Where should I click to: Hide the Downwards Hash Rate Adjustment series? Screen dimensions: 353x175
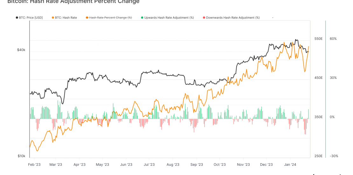(233, 17)
